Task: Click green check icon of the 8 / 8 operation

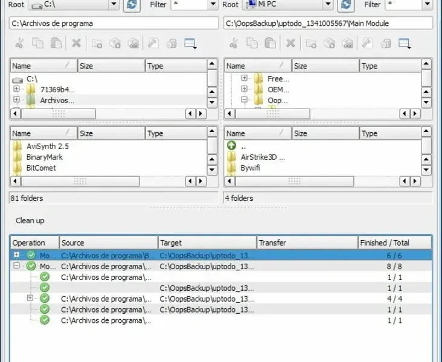Action: pyautogui.click(x=31, y=266)
